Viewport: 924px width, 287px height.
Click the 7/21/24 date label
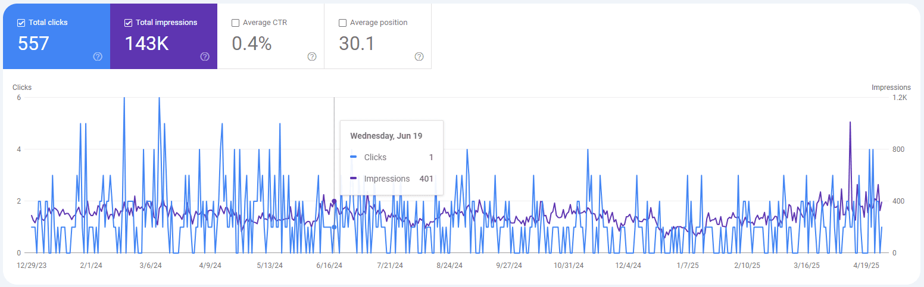[390, 266]
